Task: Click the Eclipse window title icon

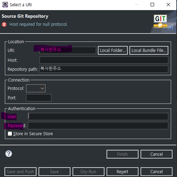Action: [x=5, y=5]
